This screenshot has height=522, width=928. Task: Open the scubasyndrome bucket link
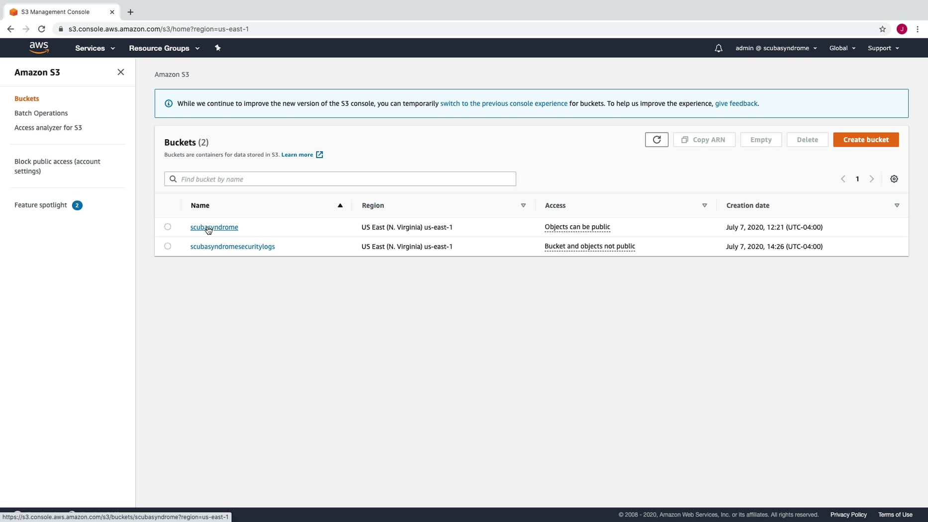tap(214, 227)
